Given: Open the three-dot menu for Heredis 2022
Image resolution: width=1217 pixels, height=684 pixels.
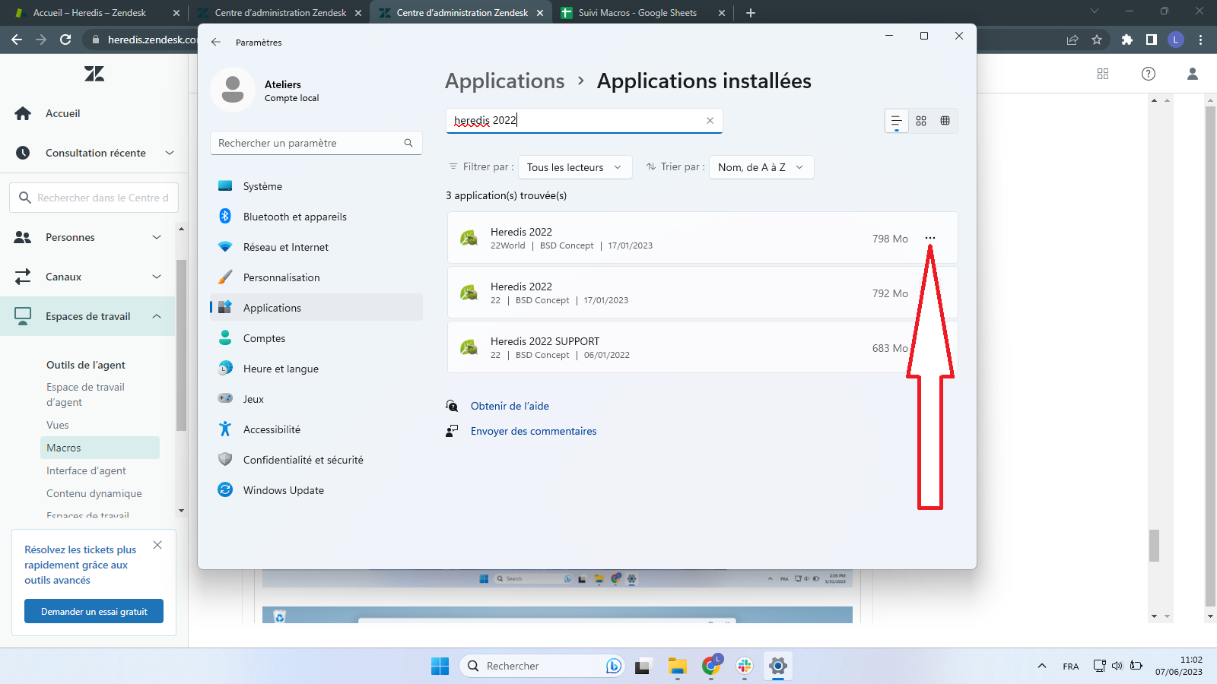Looking at the screenshot, I should pos(929,239).
